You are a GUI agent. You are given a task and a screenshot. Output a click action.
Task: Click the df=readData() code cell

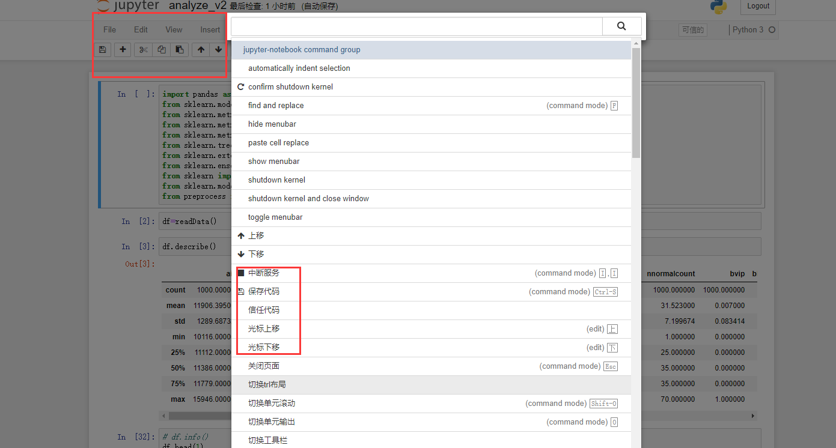coord(460,222)
